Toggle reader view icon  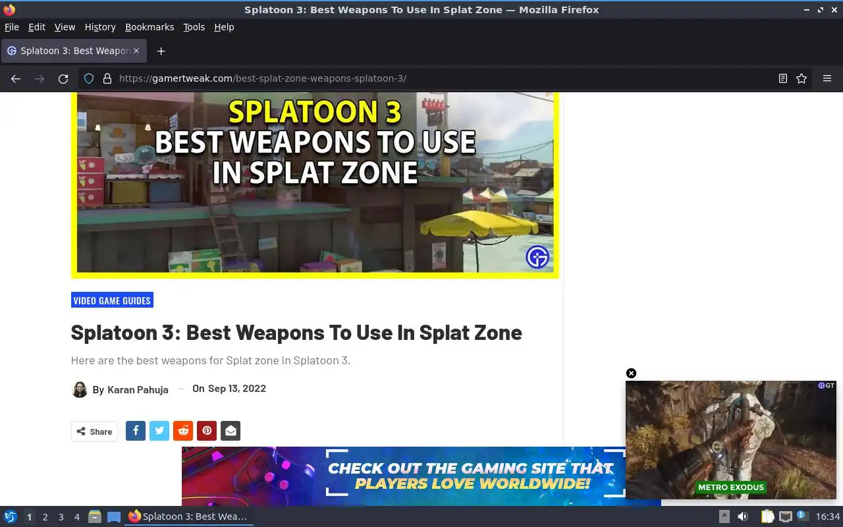(x=783, y=78)
